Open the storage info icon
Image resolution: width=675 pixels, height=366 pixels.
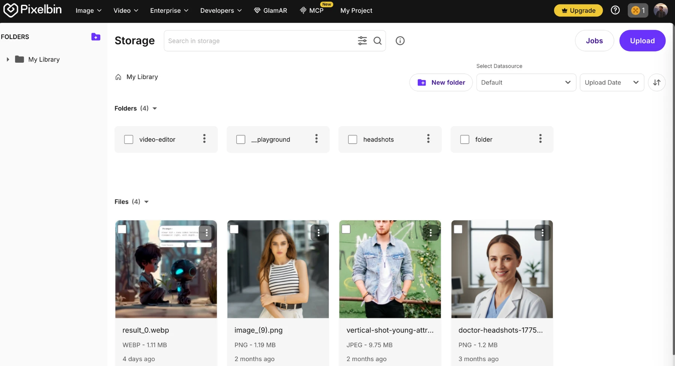pyautogui.click(x=400, y=41)
